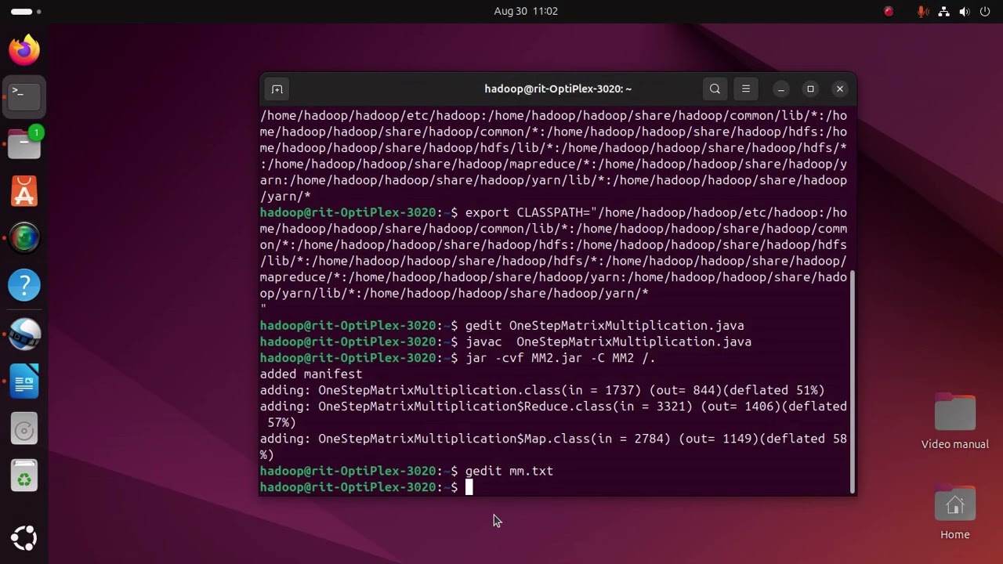Click the OneStepMatrixMultiplication$Map.class output line
The image size is (1003, 564).
[x=553, y=446]
